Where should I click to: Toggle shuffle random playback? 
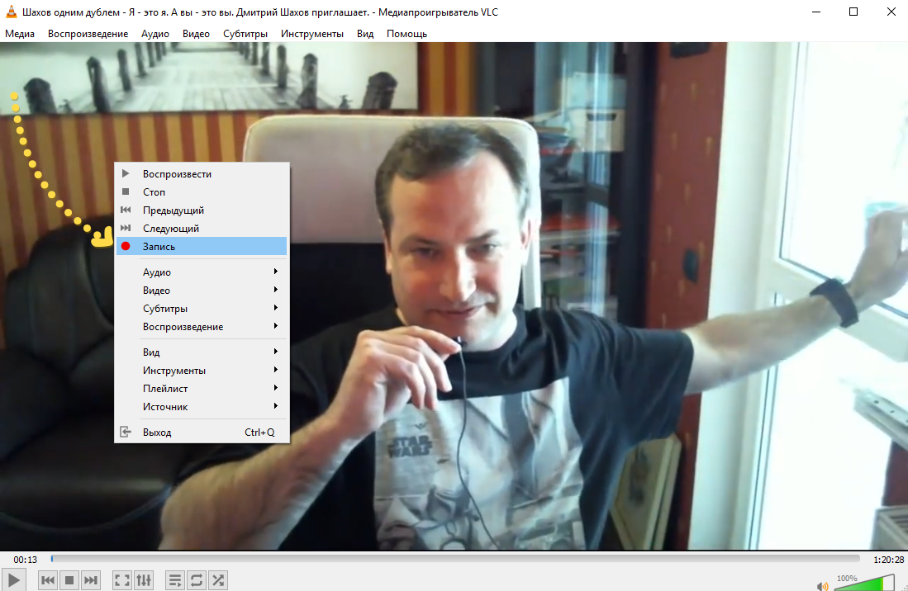pos(218,580)
